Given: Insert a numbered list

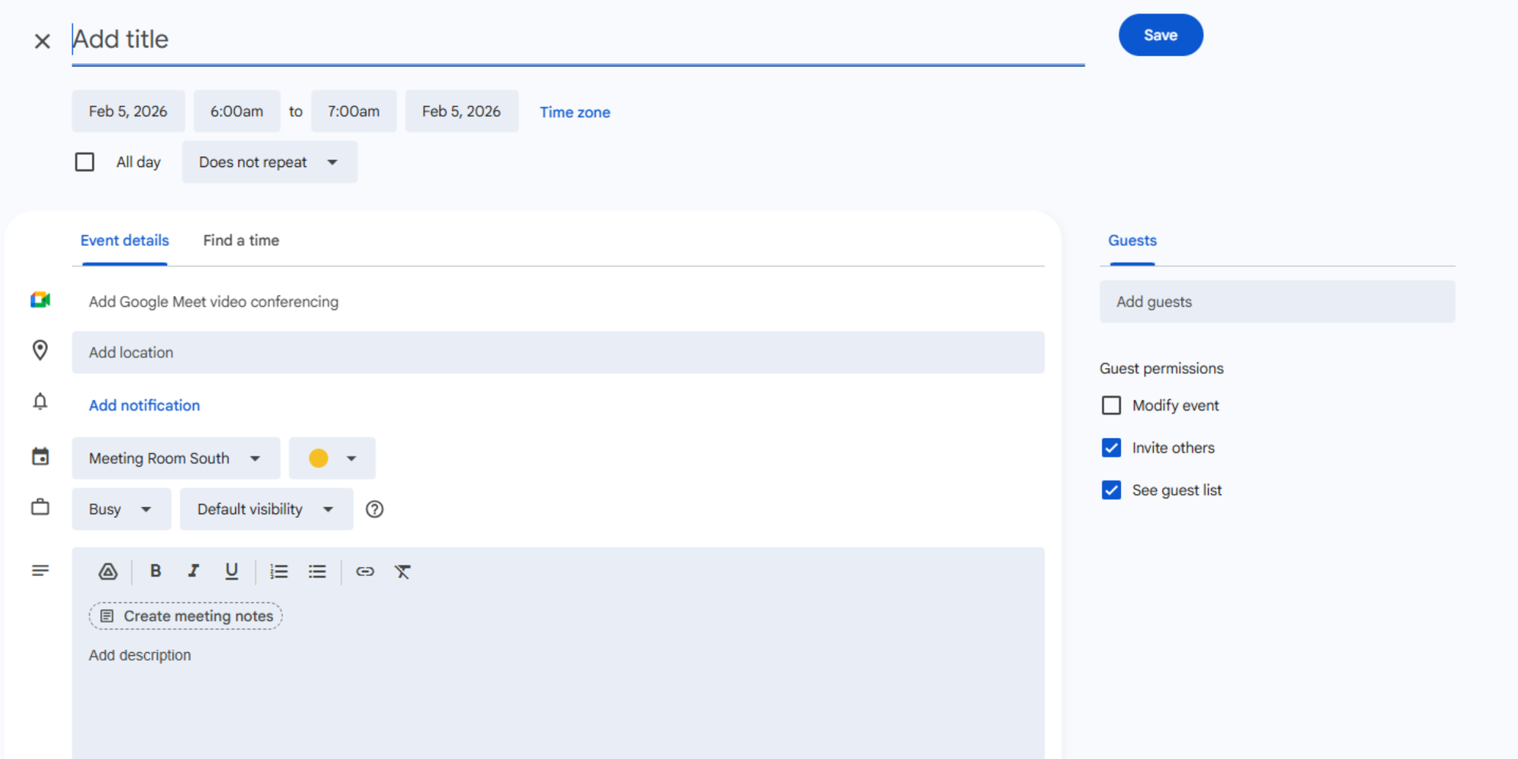Looking at the screenshot, I should pos(279,572).
